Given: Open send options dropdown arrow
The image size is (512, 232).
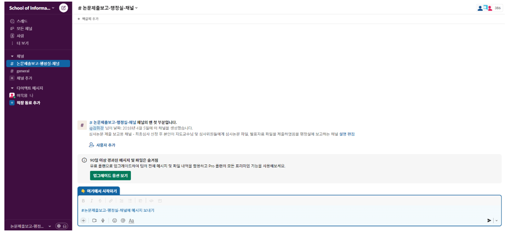Looking at the screenshot, I should pyautogui.click(x=497, y=221).
